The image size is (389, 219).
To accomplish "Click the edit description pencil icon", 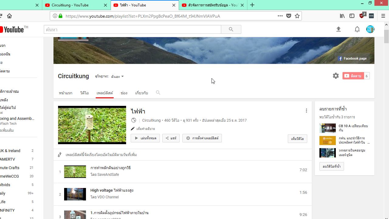I will pyautogui.click(x=133, y=129).
